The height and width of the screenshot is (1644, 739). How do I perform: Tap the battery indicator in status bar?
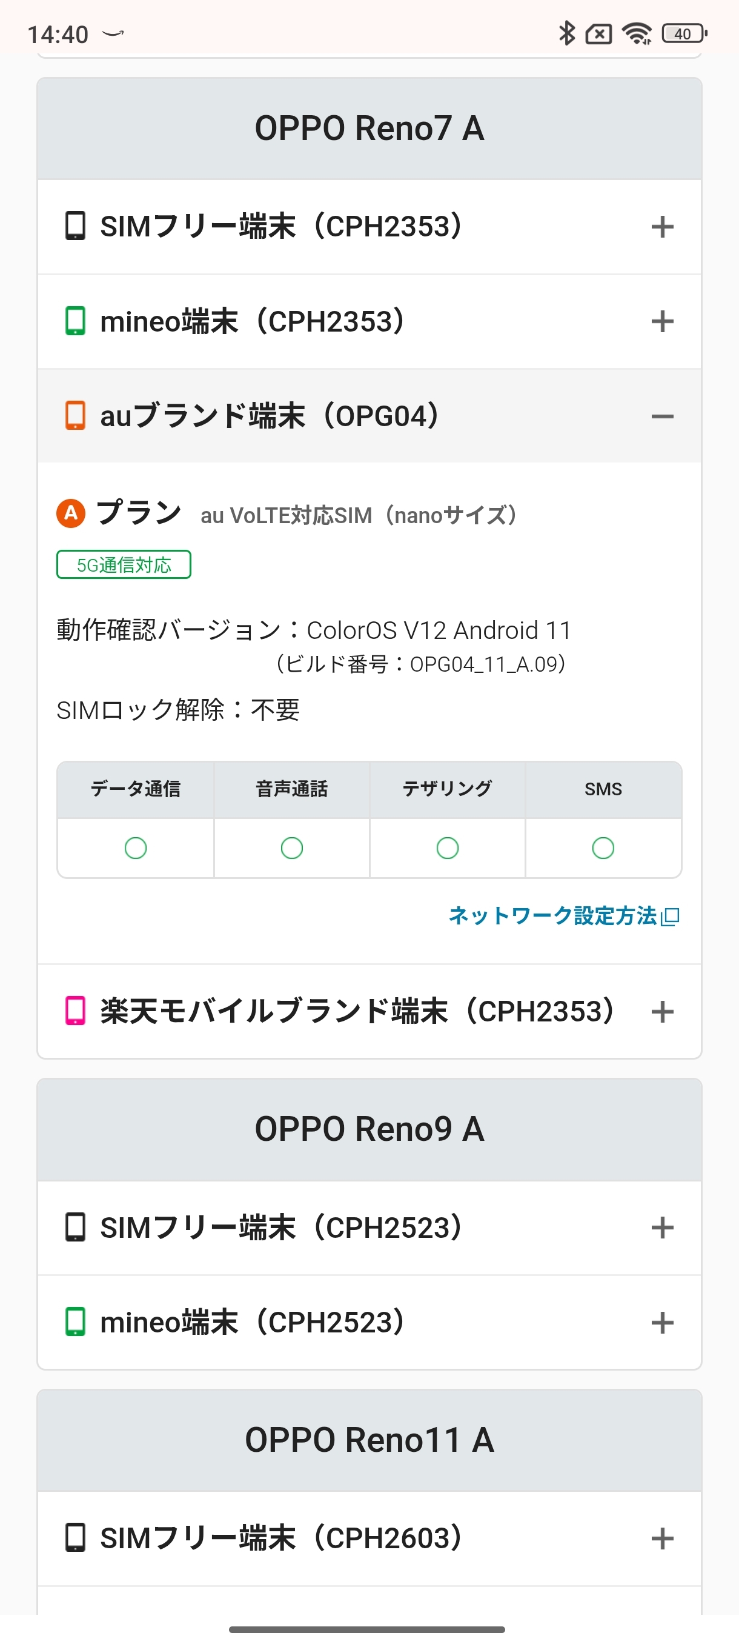684,33
